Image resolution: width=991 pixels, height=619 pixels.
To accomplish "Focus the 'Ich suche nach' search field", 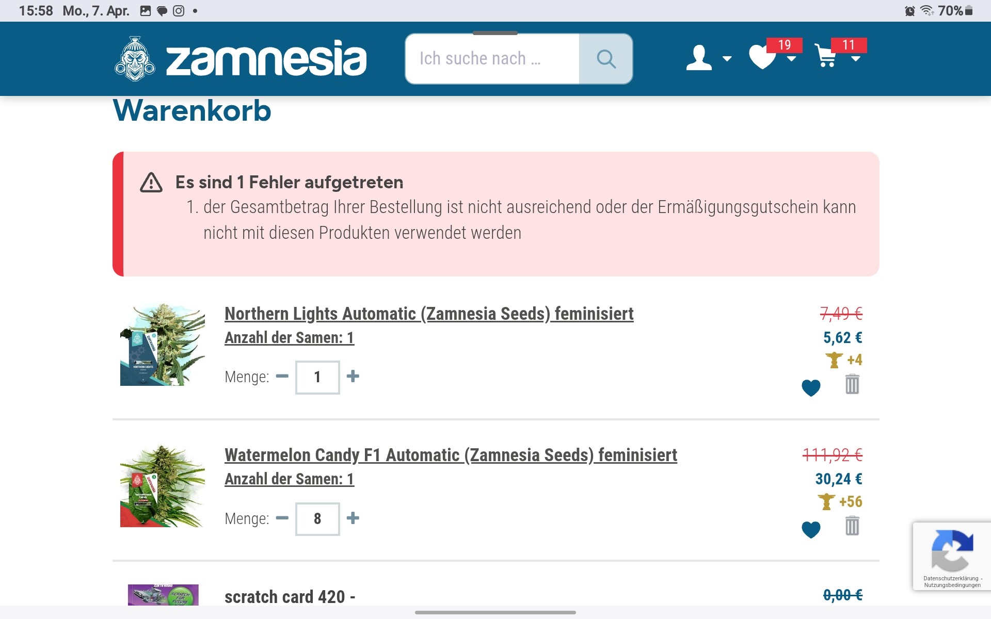I will coord(492,59).
